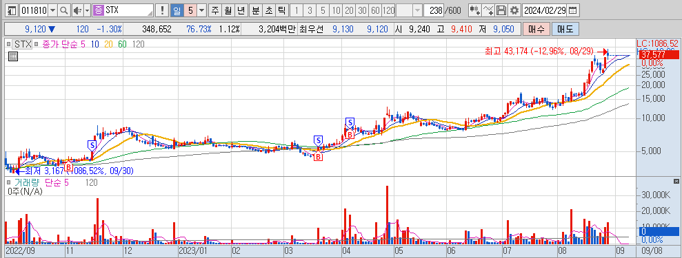682x258 pixels.
Task: Click the S sell marker in late March 2023
Action: pos(319,140)
